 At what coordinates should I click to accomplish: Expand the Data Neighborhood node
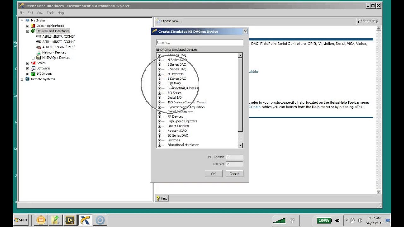pyautogui.click(x=27, y=26)
